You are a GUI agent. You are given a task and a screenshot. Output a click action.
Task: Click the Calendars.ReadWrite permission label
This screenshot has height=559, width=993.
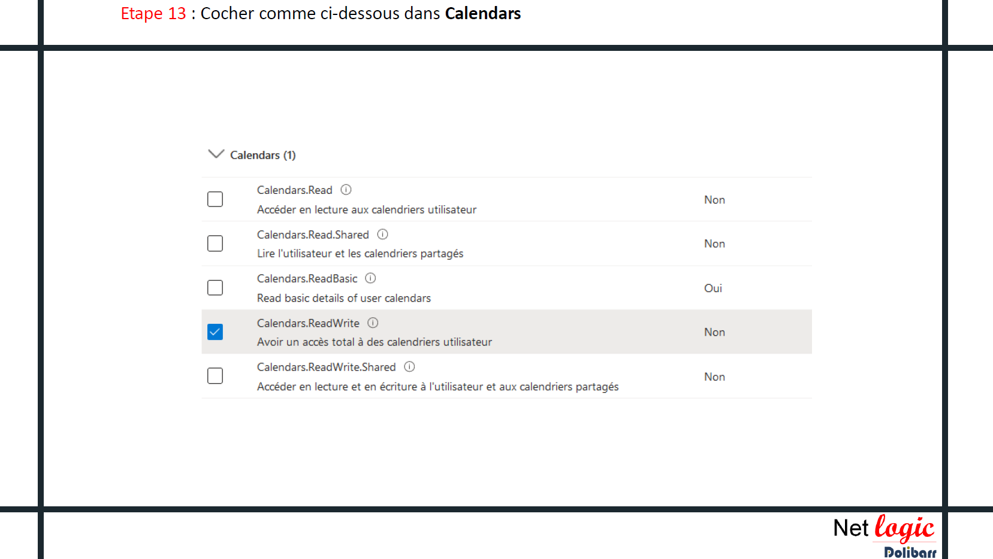click(308, 323)
